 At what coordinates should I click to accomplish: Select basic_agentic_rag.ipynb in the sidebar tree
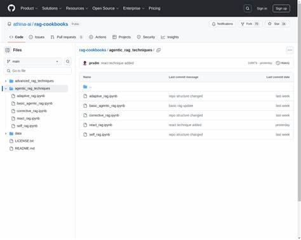pyautogui.click(x=35, y=103)
